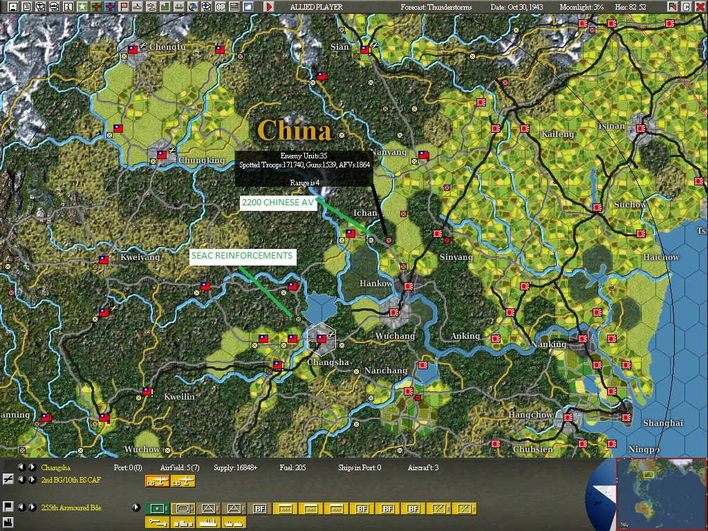
Task: Select the outlined oval armour unit counter
Action: pos(183,508)
